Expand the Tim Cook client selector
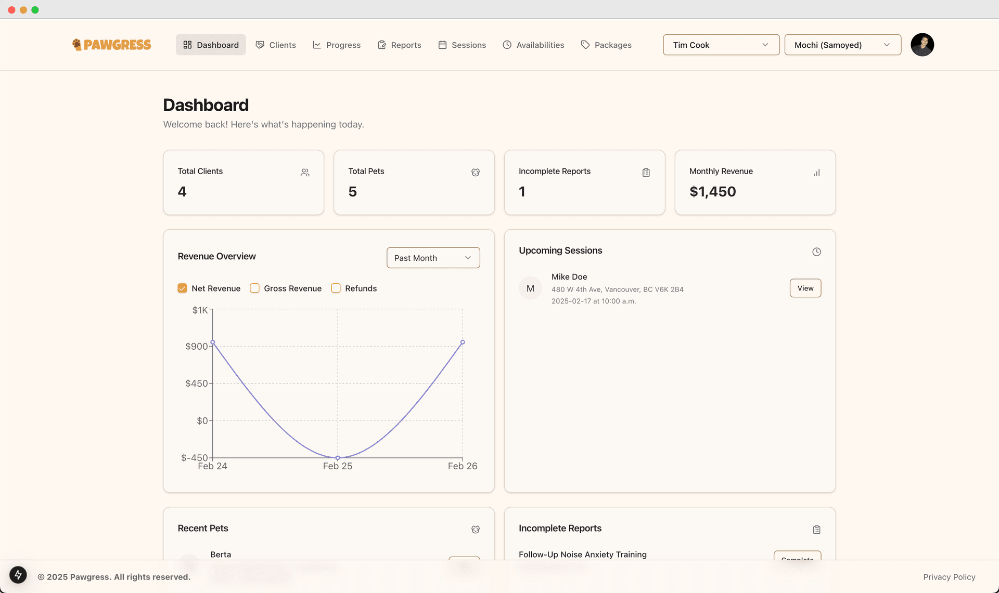 pyautogui.click(x=721, y=45)
